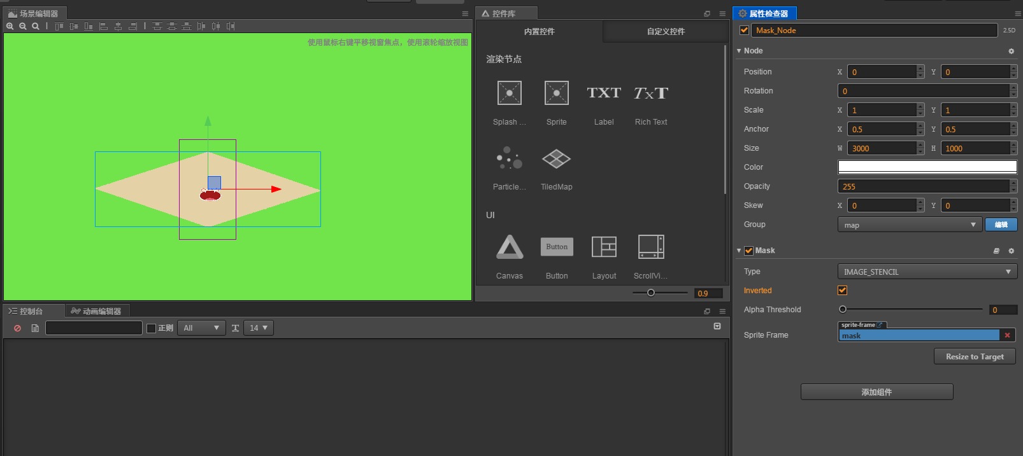
Task: Switch to custom widgets tab
Action: pyautogui.click(x=666, y=31)
